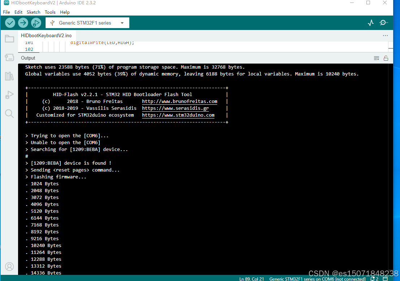Open the account profile icon in sidebar
Image resolution: width=400 pixels, height=281 pixels.
click(9, 267)
